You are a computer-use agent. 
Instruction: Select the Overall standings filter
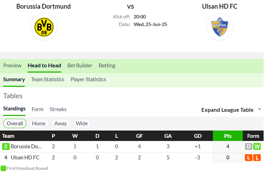[x=15, y=124]
